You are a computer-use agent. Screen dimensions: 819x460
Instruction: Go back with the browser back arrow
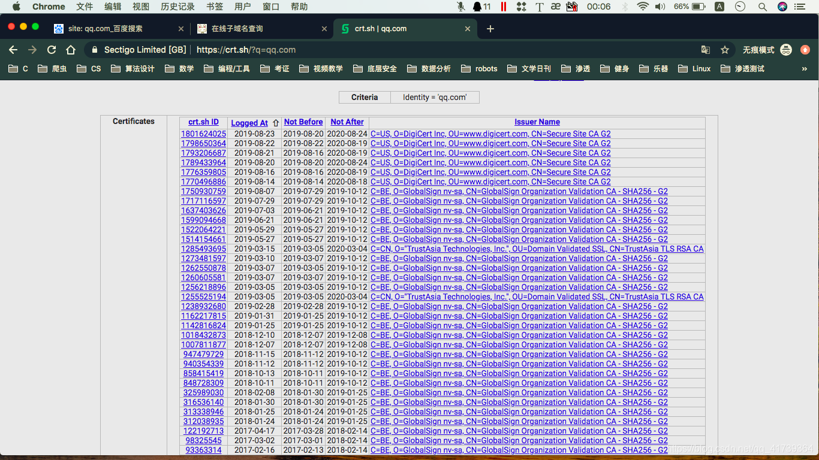point(13,50)
